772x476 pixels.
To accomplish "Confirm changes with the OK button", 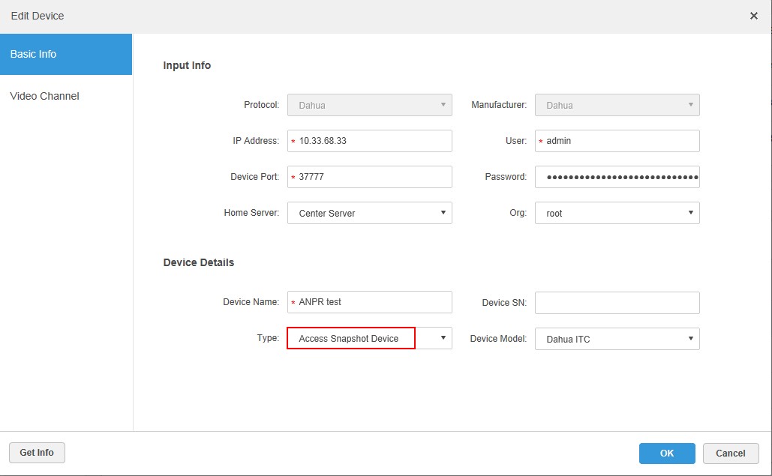I will point(666,454).
